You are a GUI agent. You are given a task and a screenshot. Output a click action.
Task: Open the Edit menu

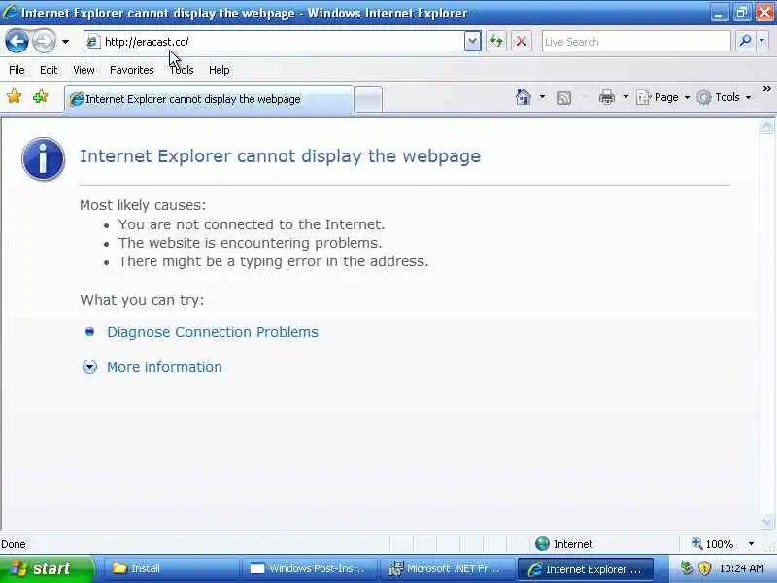click(49, 70)
